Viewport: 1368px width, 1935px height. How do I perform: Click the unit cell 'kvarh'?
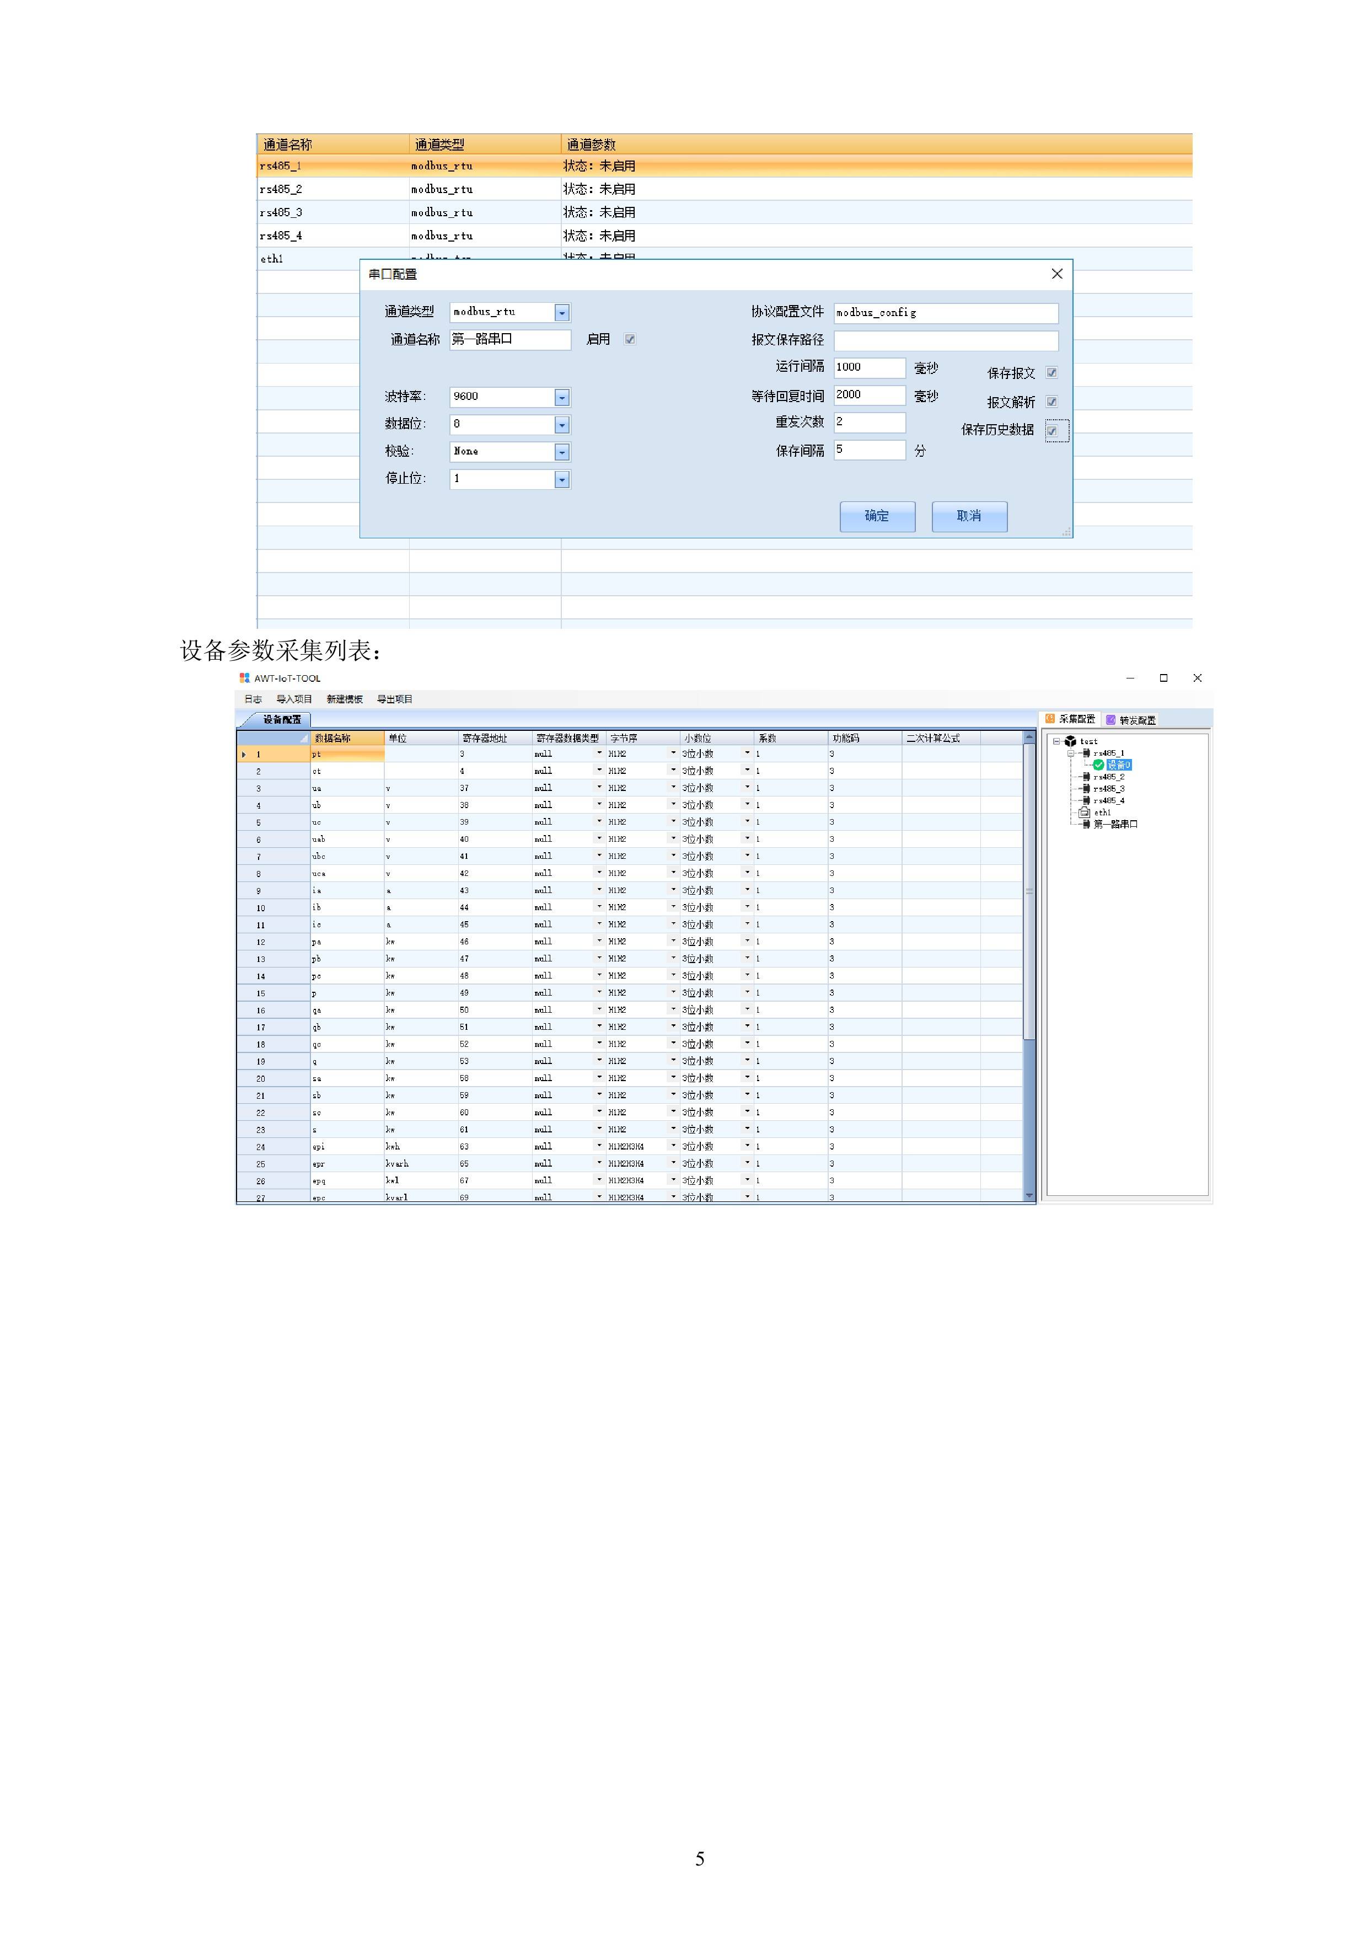pyautogui.click(x=421, y=1164)
